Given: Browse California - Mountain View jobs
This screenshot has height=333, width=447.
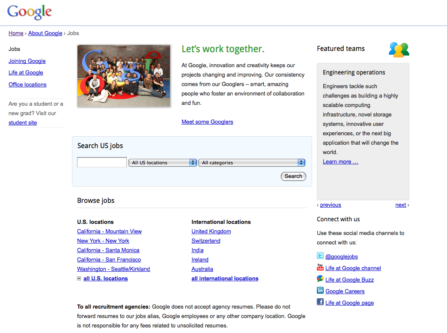Looking at the screenshot, I should [109, 232].
